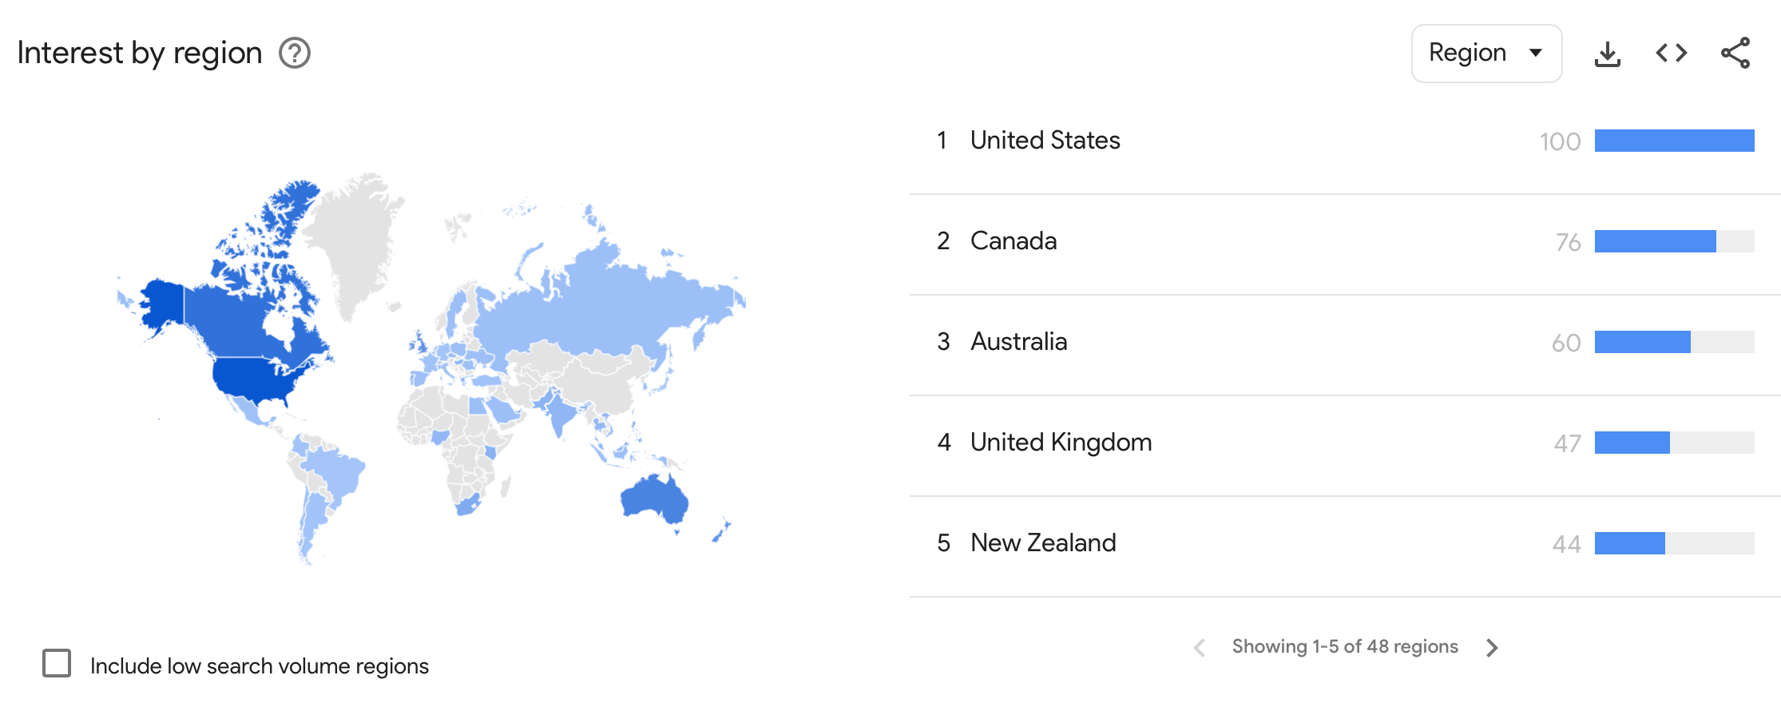Choose New Zealand from the list
This screenshot has width=1781, height=711.
(1042, 543)
